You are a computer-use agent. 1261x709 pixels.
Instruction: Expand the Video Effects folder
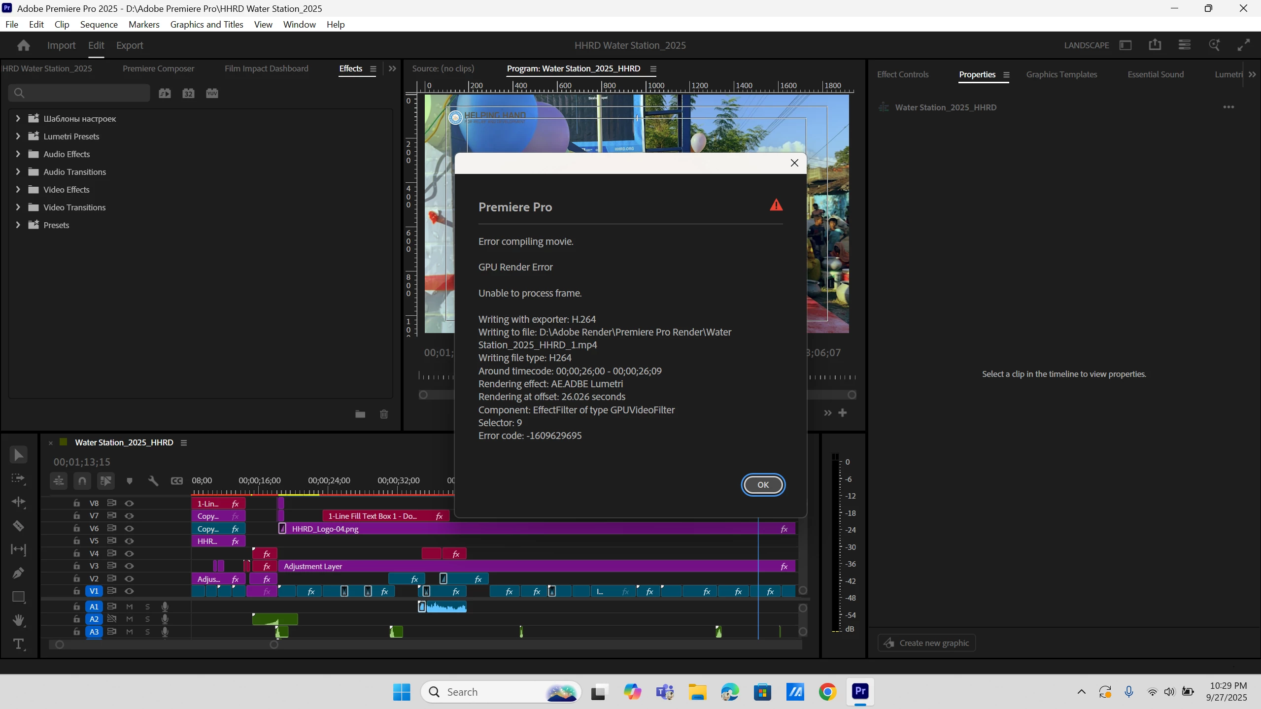click(18, 190)
